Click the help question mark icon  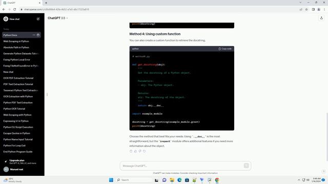click(323, 171)
